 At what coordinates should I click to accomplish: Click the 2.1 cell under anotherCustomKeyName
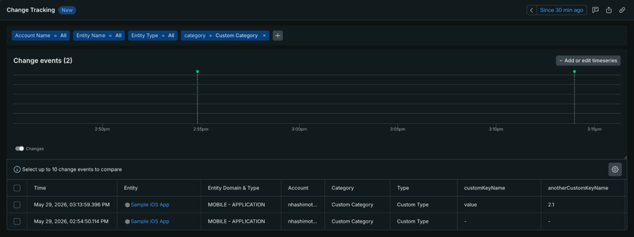[x=552, y=204]
